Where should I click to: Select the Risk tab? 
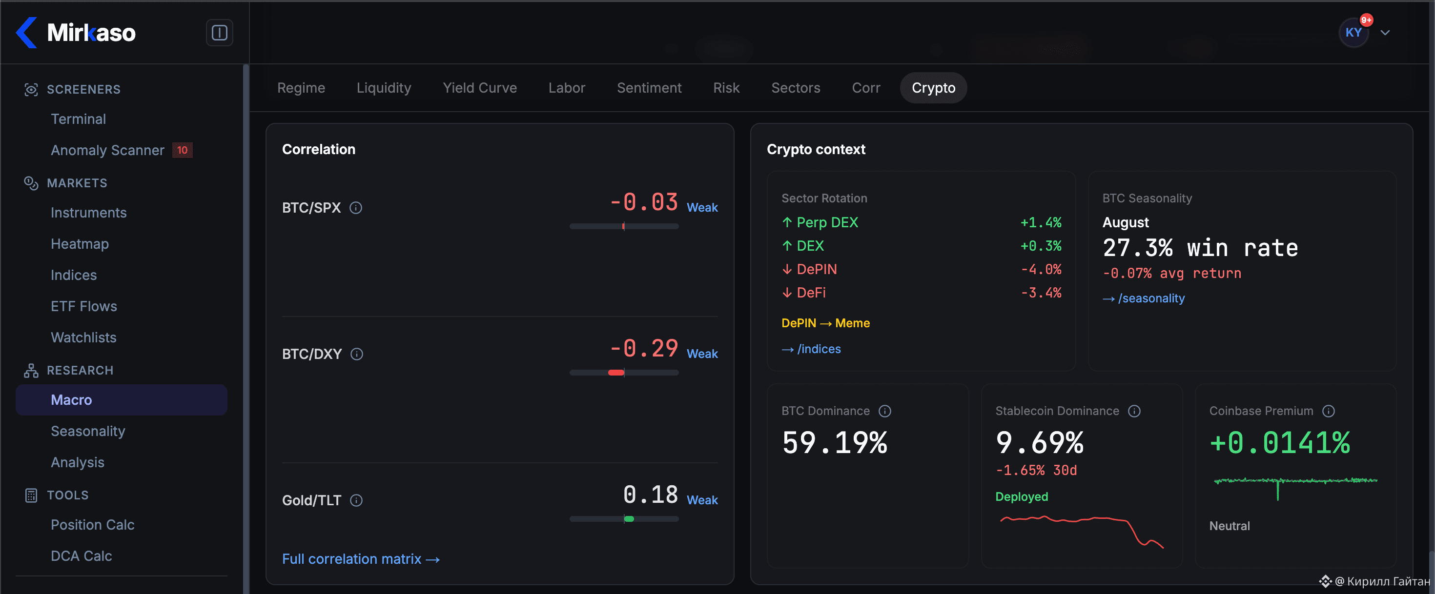726,88
